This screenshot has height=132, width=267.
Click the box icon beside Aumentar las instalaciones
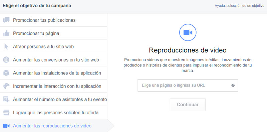tap(6, 73)
